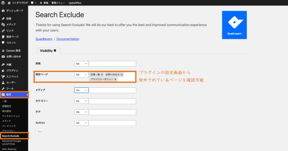This screenshot has height=151, width=288.
Task: Open the 一般 settings submenu
Action: 4,101
